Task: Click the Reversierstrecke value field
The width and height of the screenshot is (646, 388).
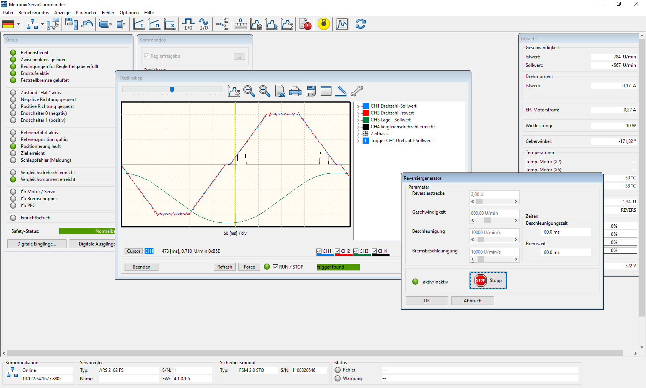Action: click(x=494, y=194)
